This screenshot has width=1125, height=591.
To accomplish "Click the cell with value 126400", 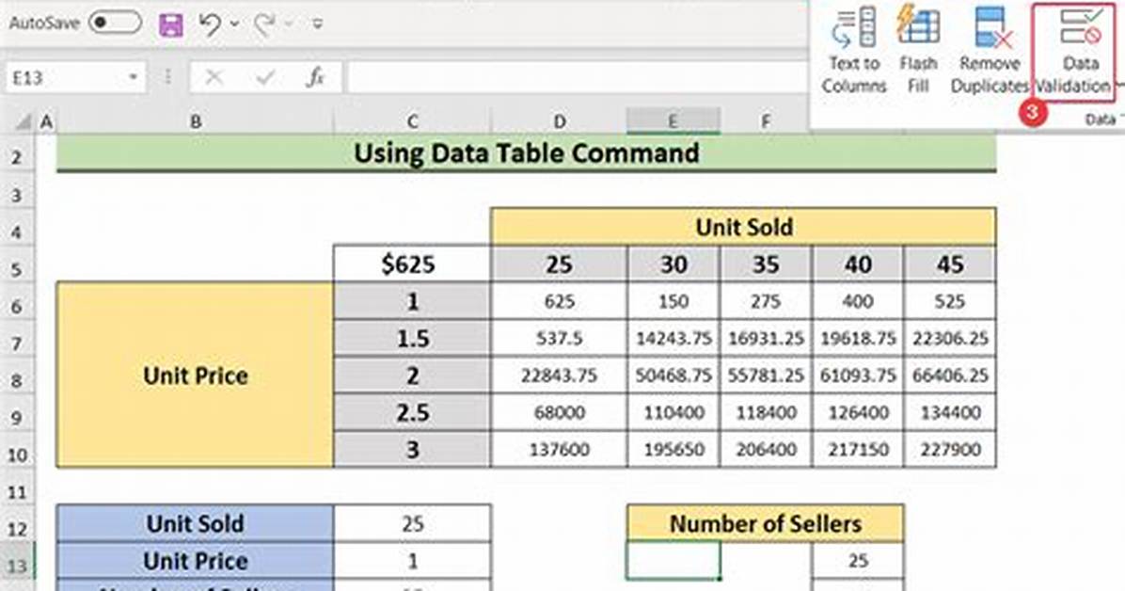I will [x=858, y=412].
